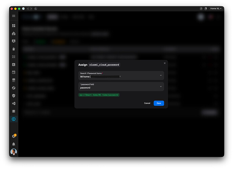Open the highlighted 1Password icon in sidebar
233x169 pixels.
[x=14, y=119]
